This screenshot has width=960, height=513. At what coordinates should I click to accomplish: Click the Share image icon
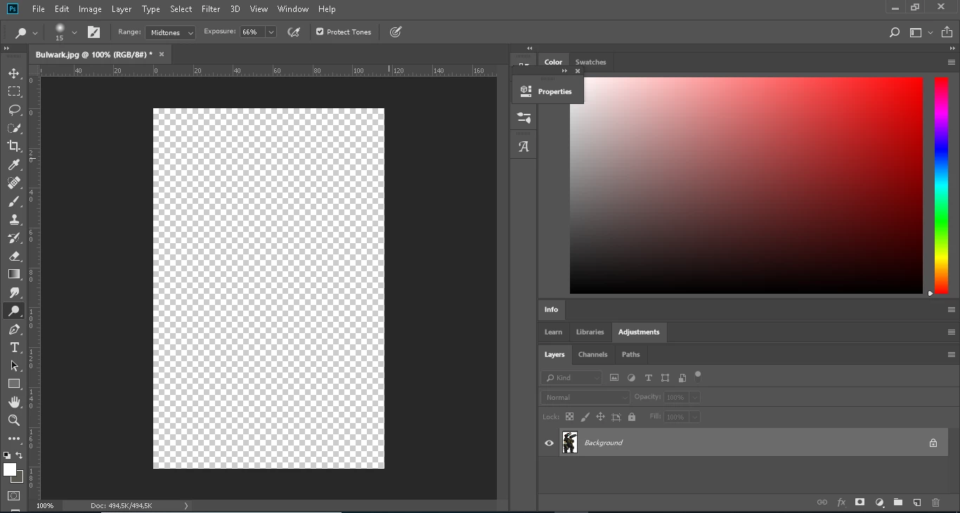(947, 32)
